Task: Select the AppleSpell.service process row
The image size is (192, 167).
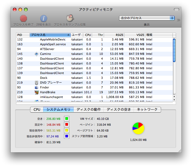Action: [x=94, y=44]
